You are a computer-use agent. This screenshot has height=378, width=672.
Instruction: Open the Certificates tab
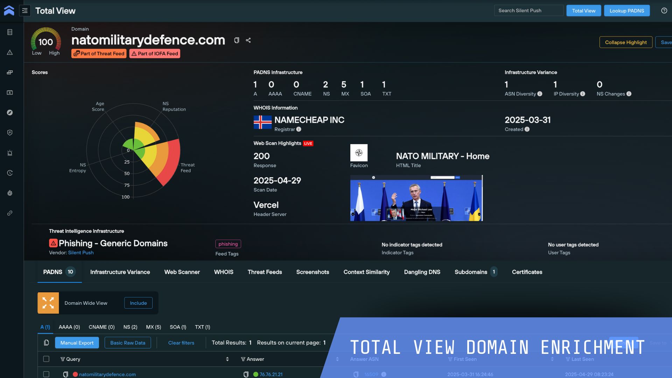527,272
